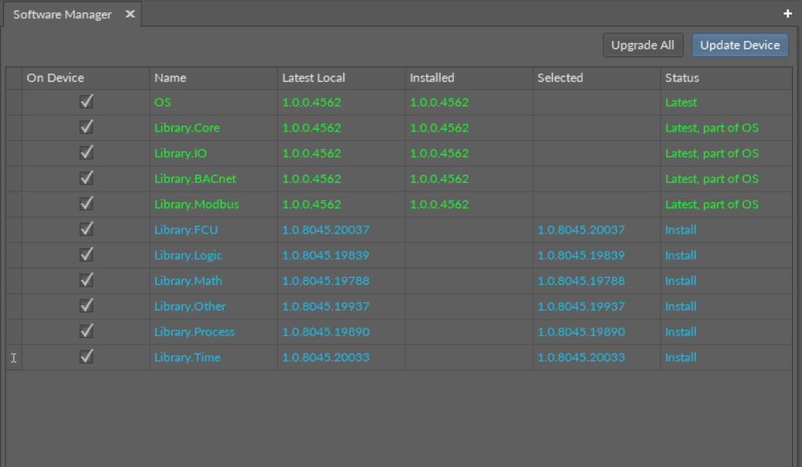Click the row selector beside Library.Time

click(14, 358)
